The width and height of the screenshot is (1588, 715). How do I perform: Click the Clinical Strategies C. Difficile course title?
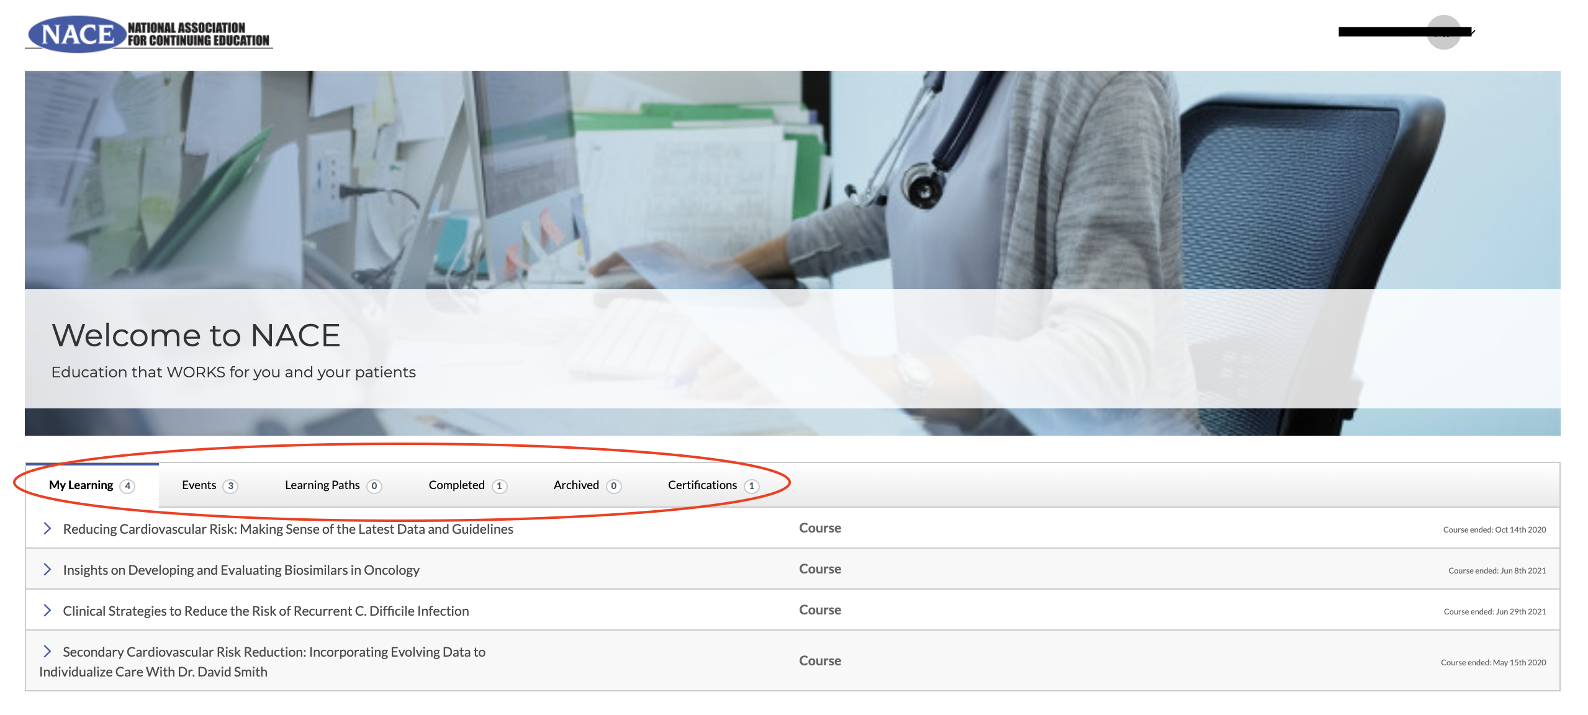pos(266,611)
